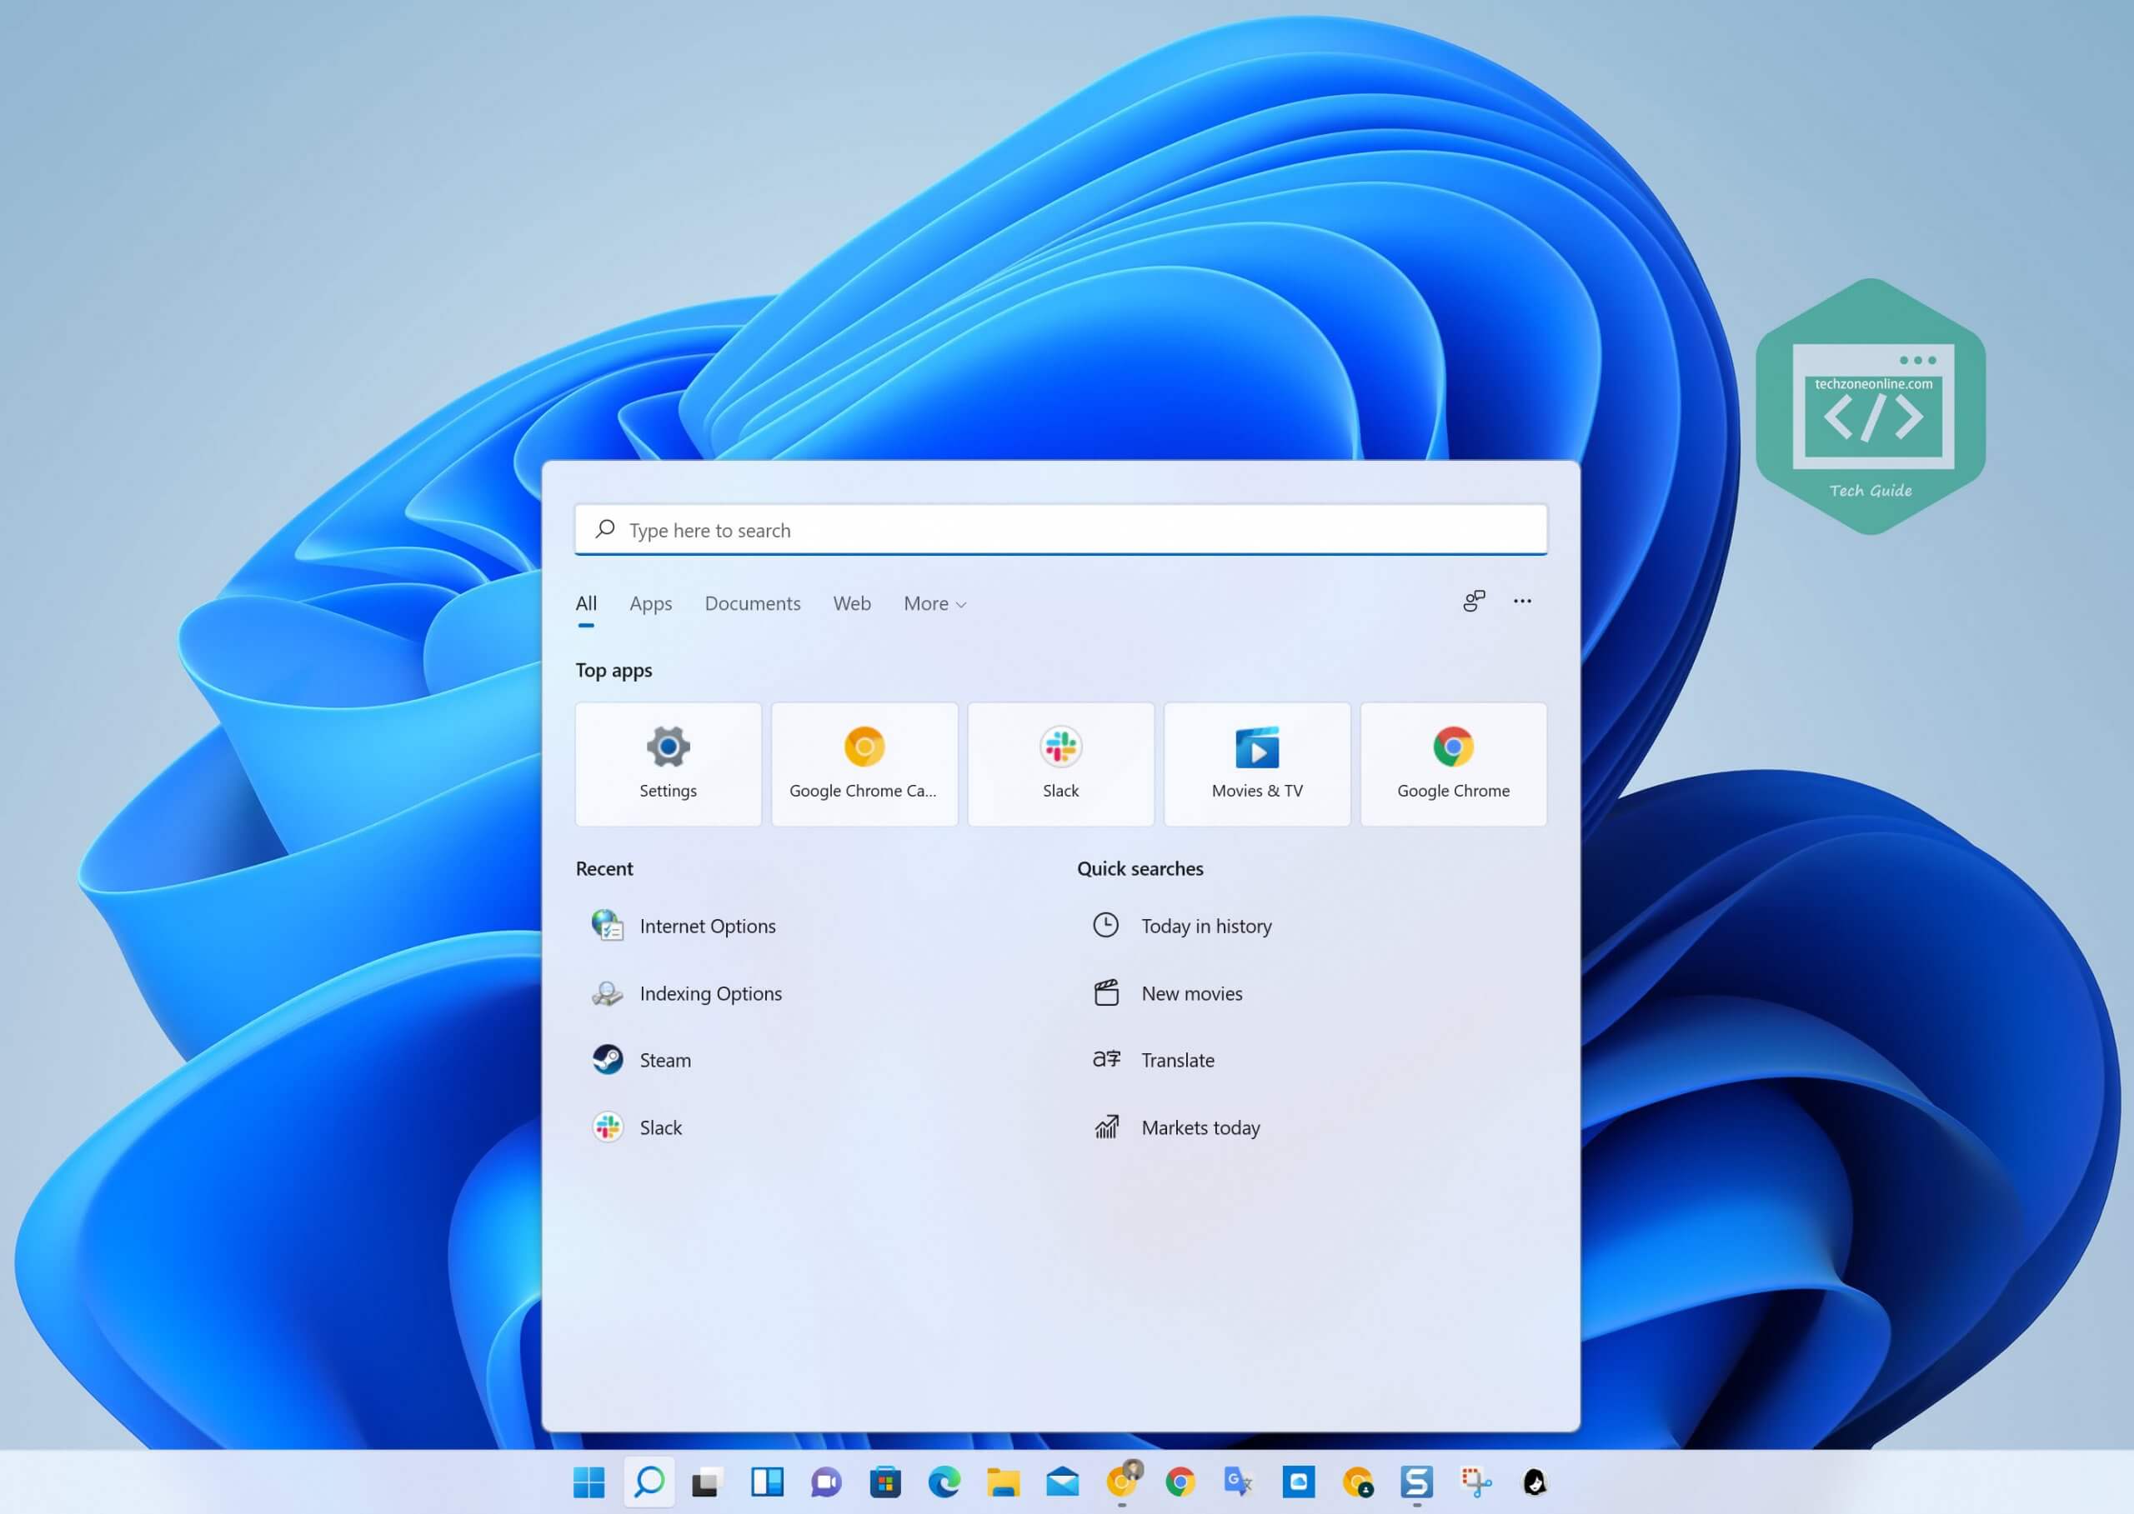Screen dimensions: 2134x1514
Task: Switch to the Apps search tab
Action: [x=650, y=603]
